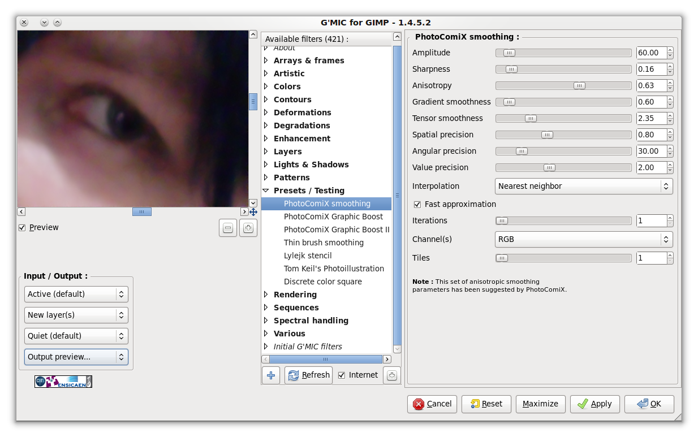The height and width of the screenshot is (437, 698).
Task: Click the preview navigation cross-arrows icon
Action: coord(253,212)
